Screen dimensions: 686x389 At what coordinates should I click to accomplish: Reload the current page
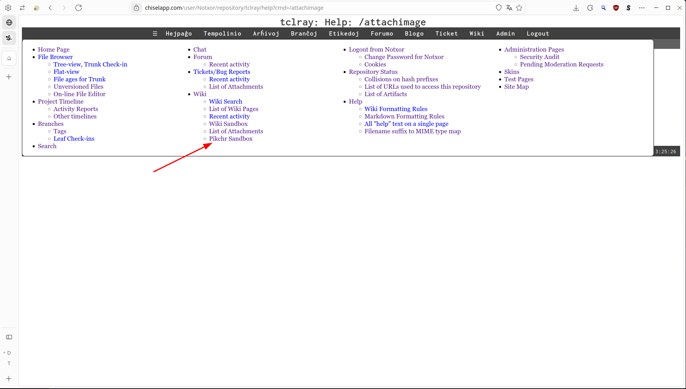(79, 8)
